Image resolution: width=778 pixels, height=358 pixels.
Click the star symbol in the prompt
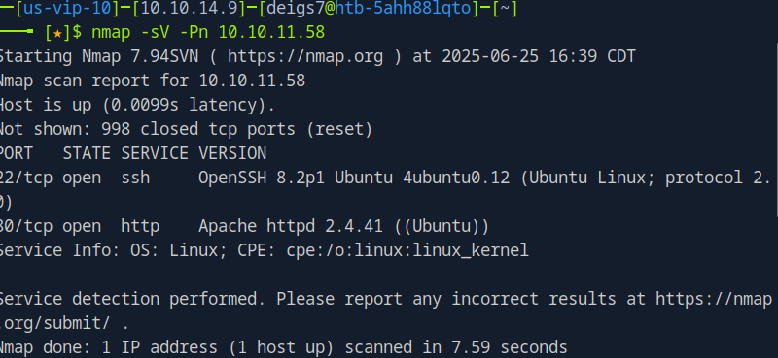pos(58,33)
